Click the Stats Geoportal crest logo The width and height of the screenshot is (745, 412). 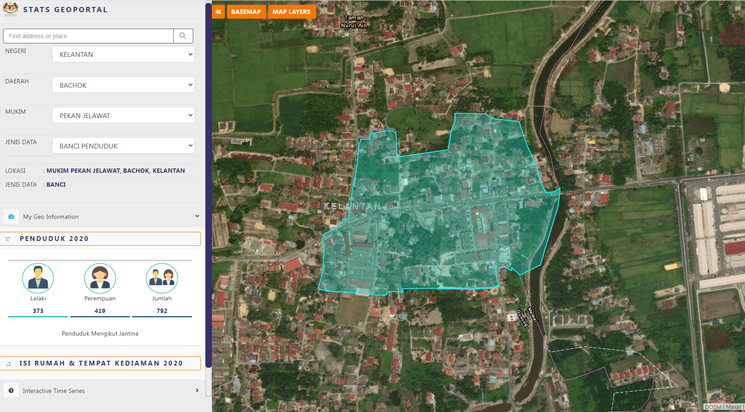click(x=10, y=9)
